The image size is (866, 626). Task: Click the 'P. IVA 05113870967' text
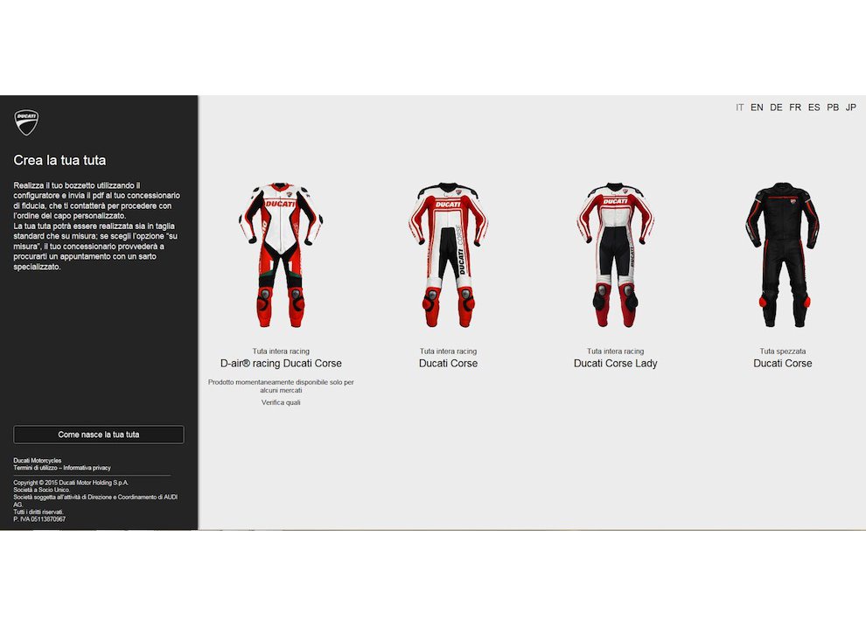[39, 519]
